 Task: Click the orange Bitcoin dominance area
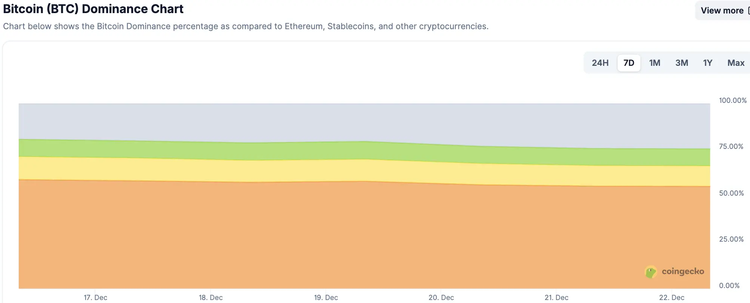336,232
